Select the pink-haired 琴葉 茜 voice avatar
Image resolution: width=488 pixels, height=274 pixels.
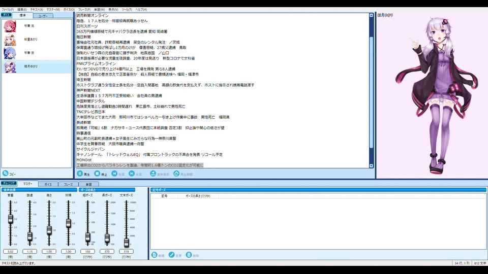pos(10,26)
